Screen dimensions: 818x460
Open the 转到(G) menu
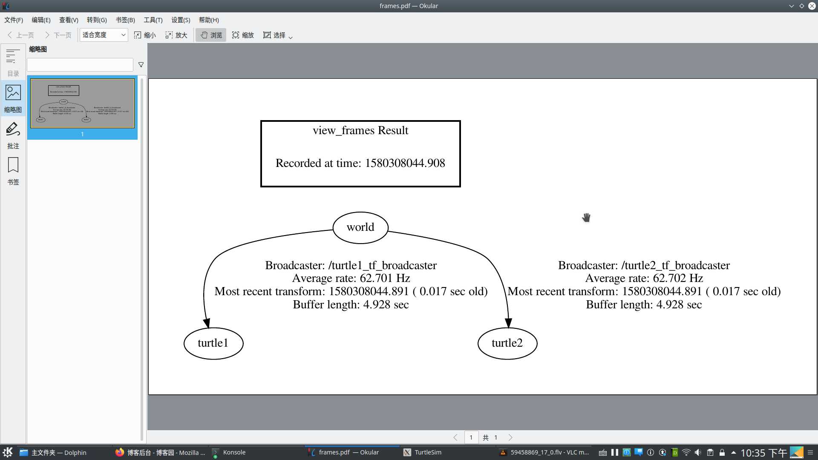(97, 20)
